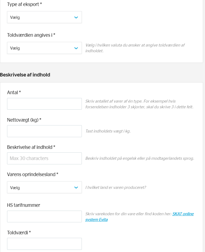Viewport: 205px width, 252px height.
Task: Open the Type af eksport dropdown
Action: [44, 17]
